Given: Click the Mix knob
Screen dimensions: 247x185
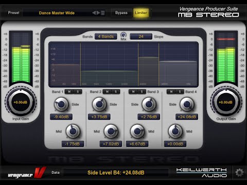Looking at the screenshot, I should (123, 35).
